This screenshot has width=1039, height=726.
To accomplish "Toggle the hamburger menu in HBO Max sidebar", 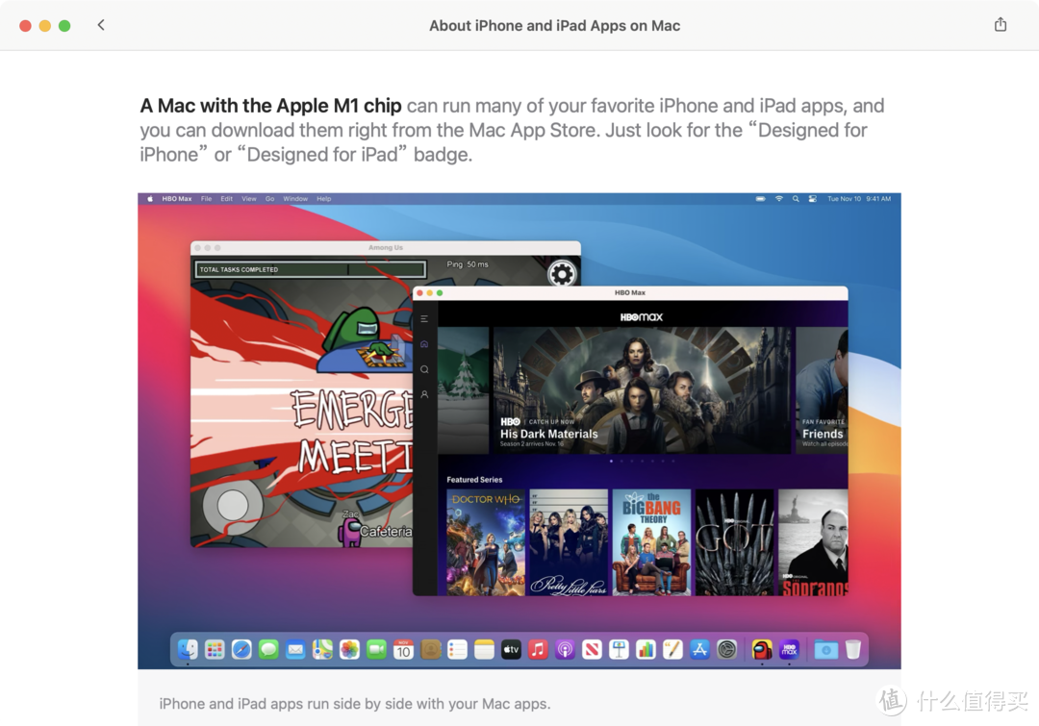I will [x=424, y=319].
